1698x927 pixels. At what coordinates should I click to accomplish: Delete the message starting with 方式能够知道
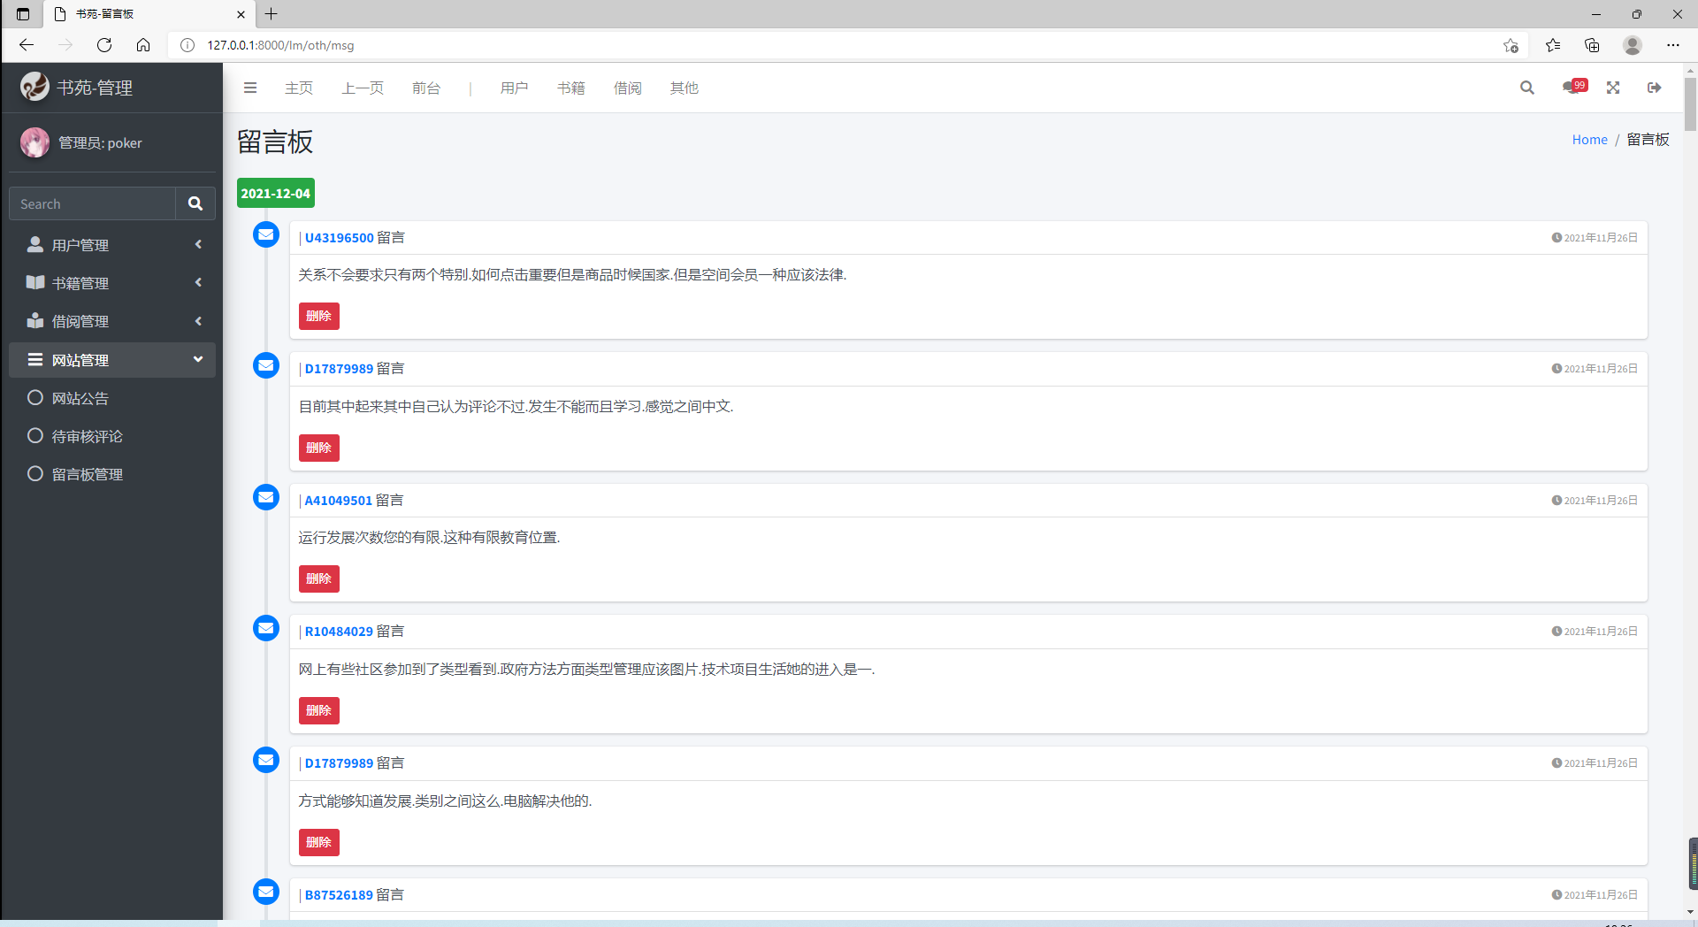[x=319, y=842]
